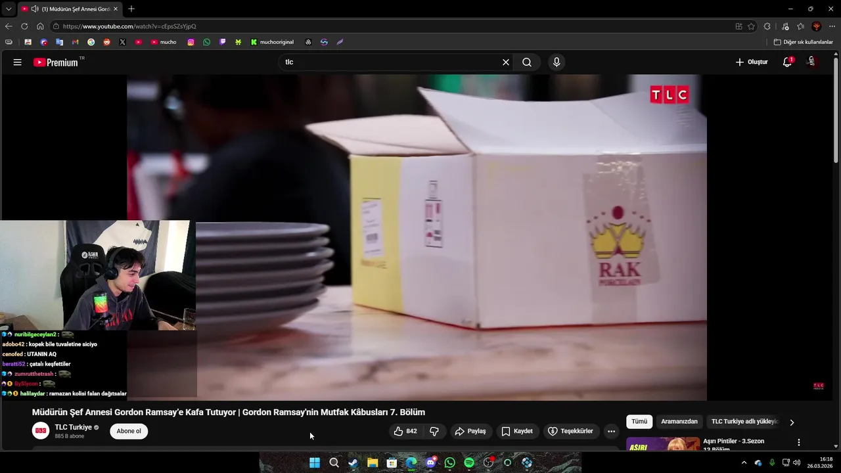Open Windows Start menu

(315, 462)
